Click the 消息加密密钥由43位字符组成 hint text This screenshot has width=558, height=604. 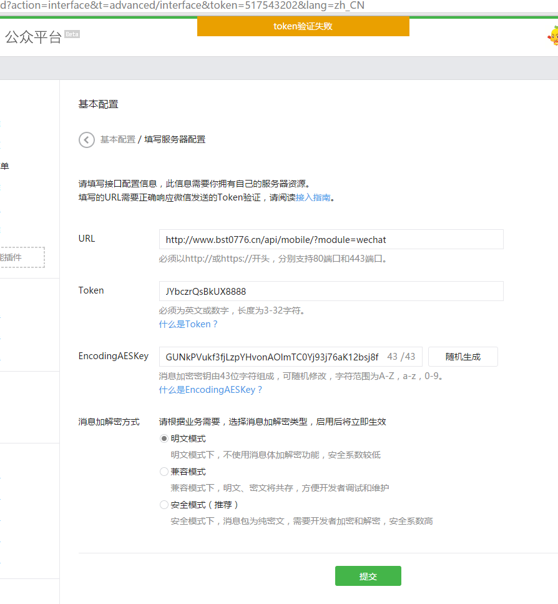click(302, 376)
